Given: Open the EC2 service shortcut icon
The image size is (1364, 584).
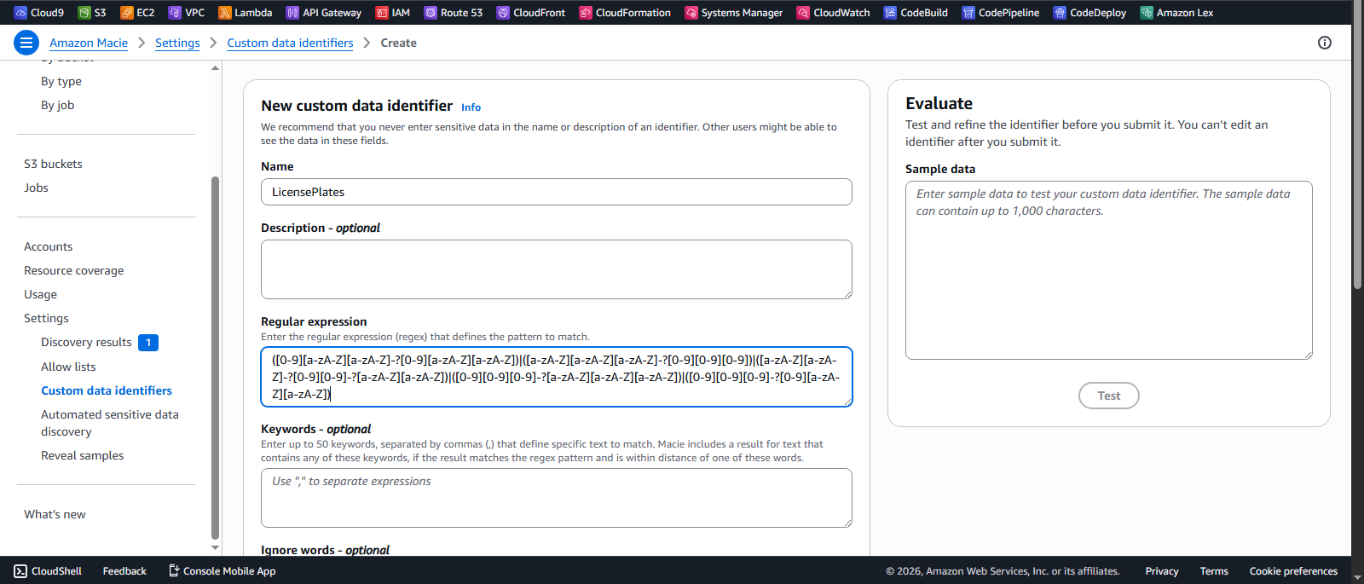Looking at the screenshot, I should tap(127, 13).
